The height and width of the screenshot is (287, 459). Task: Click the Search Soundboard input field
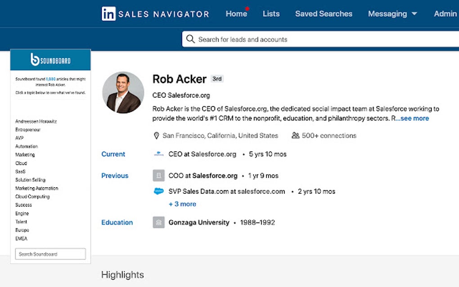[50, 254]
